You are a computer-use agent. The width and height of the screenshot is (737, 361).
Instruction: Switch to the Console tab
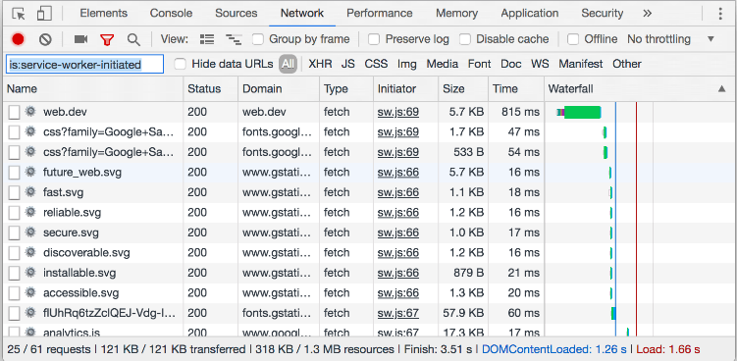click(x=171, y=13)
